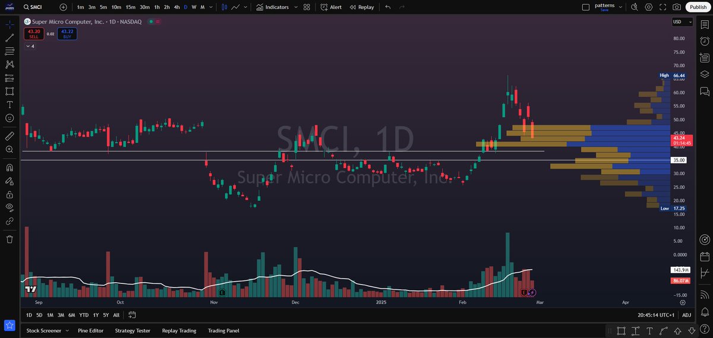Choose the candlestick chart style
The image size is (713, 338).
[224, 7]
